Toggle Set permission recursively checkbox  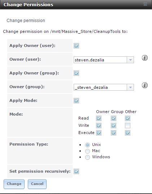[x=76, y=171]
